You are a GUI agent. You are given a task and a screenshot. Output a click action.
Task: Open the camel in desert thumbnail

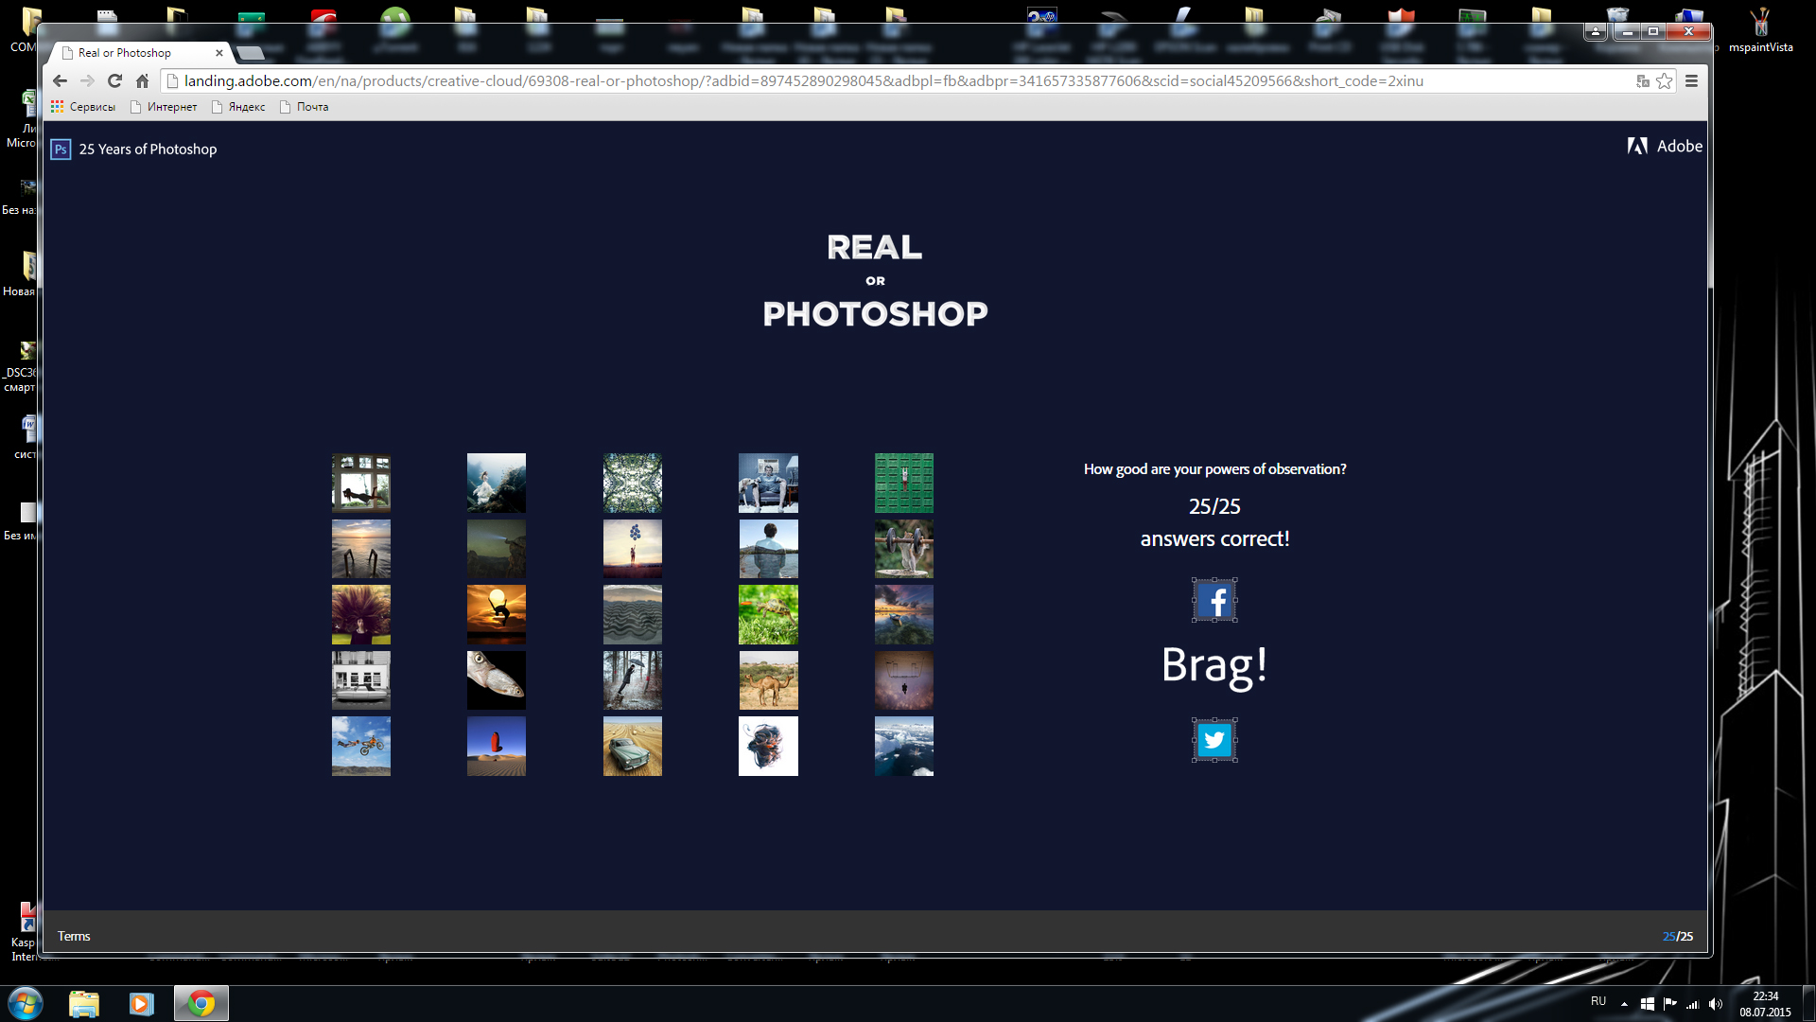pyautogui.click(x=768, y=679)
